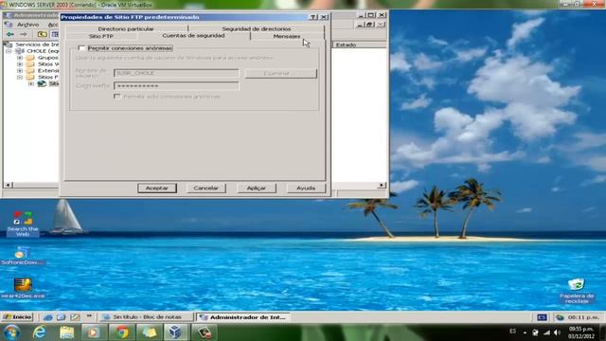Click the Ayuda button

[x=306, y=188]
